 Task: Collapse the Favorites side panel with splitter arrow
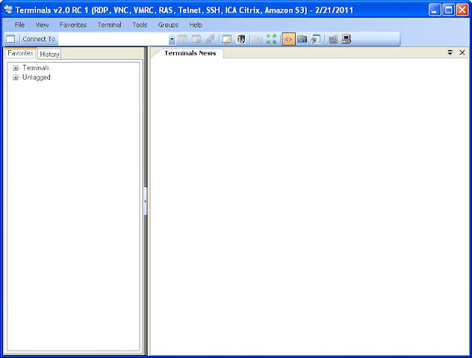[145, 201]
